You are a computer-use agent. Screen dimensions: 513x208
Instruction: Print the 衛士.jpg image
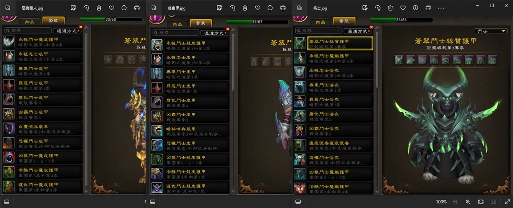tap(428, 8)
